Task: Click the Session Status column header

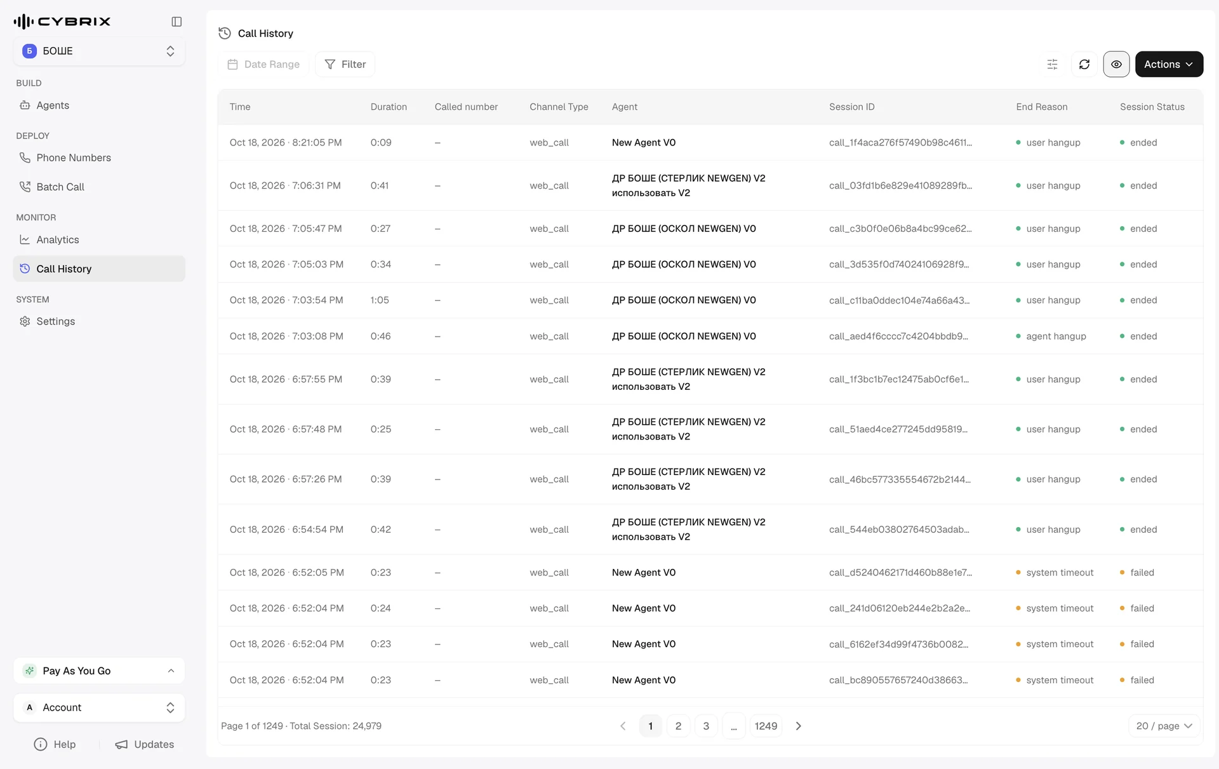Action: [x=1152, y=107]
